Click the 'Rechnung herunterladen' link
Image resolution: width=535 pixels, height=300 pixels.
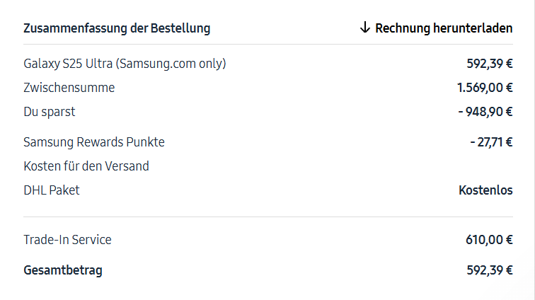coord(444,28)
